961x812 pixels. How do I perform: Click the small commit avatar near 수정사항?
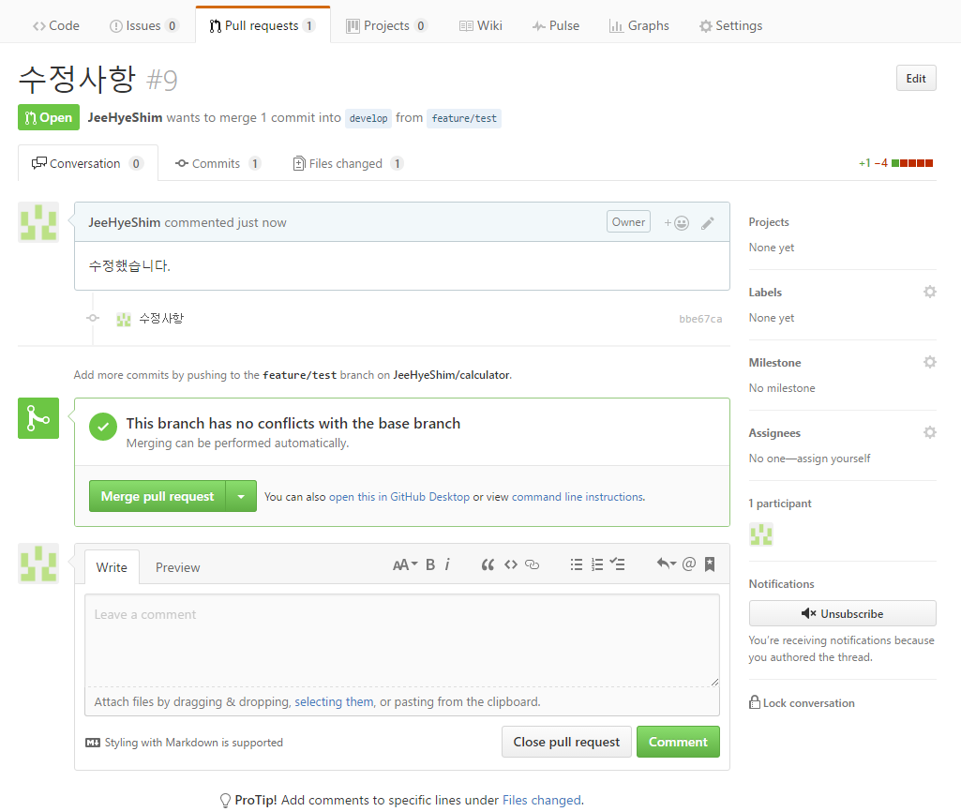pyautogui.click(x=124, y=320)
